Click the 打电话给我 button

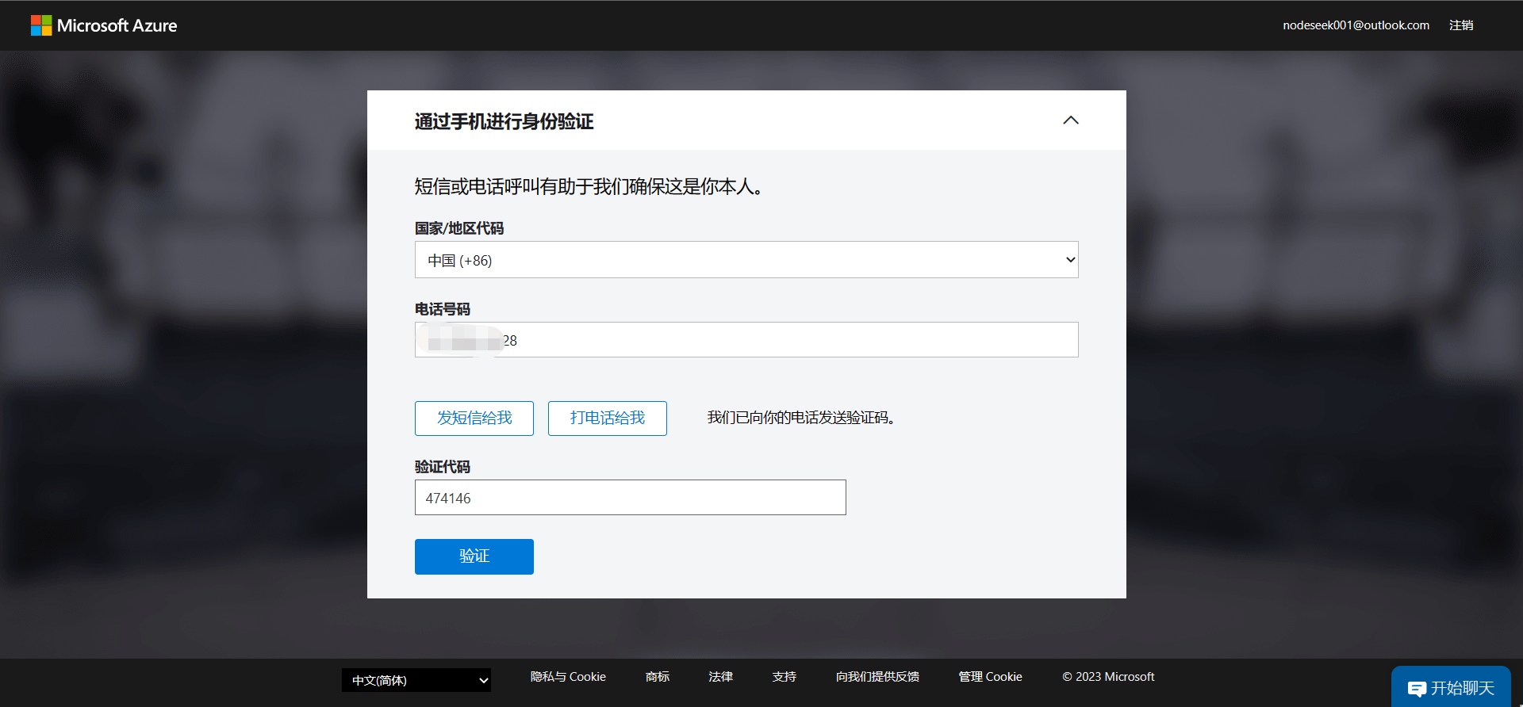[x=607, y=418]
